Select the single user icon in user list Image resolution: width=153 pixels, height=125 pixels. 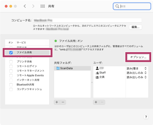[97, 68]
